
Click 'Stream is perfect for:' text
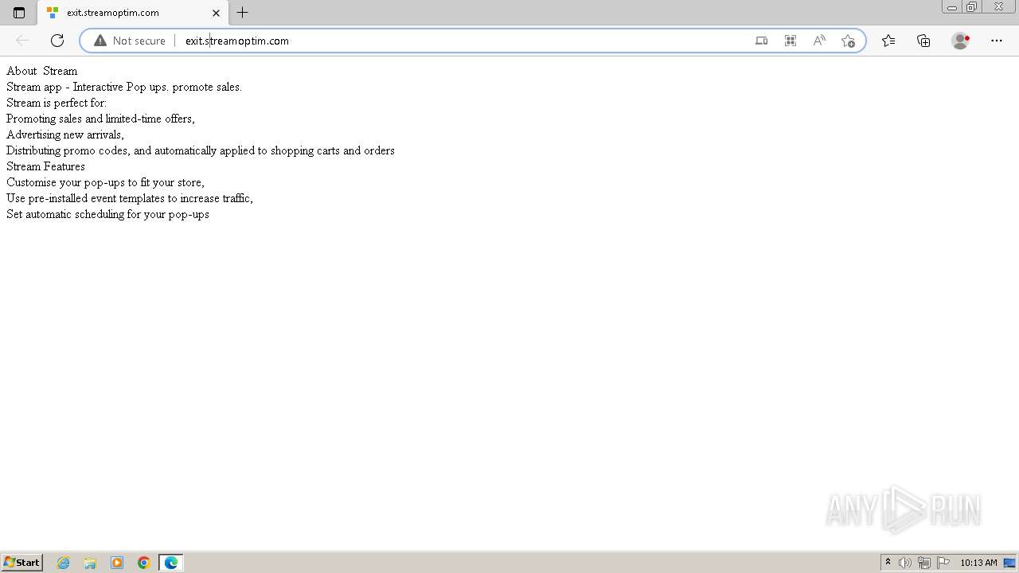pos(57,103)
